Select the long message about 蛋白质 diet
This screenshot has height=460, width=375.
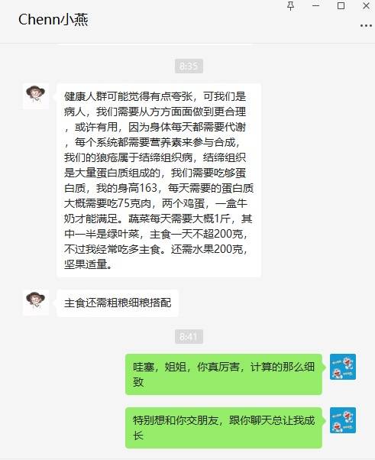click(159, 180)
